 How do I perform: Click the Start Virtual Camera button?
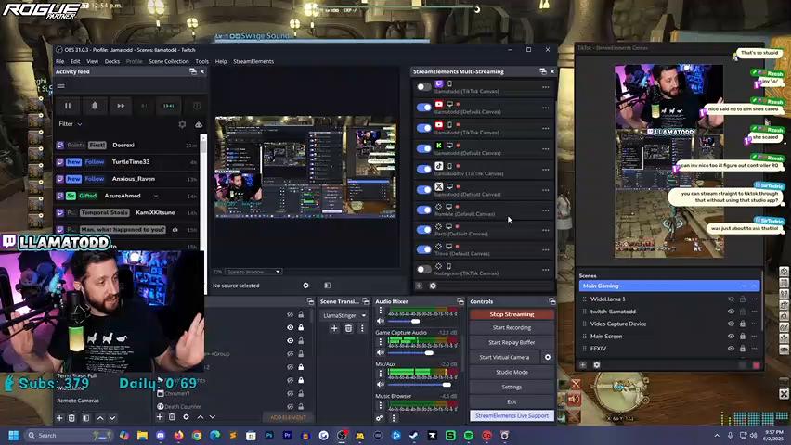pyautogui.click(x=504, y=357)
